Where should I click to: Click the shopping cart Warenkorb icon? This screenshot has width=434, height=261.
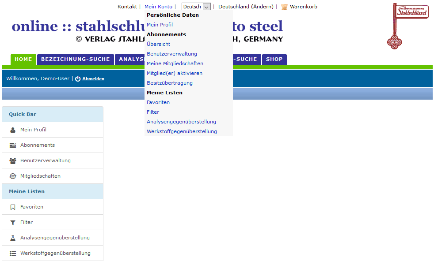click(284, 7)
